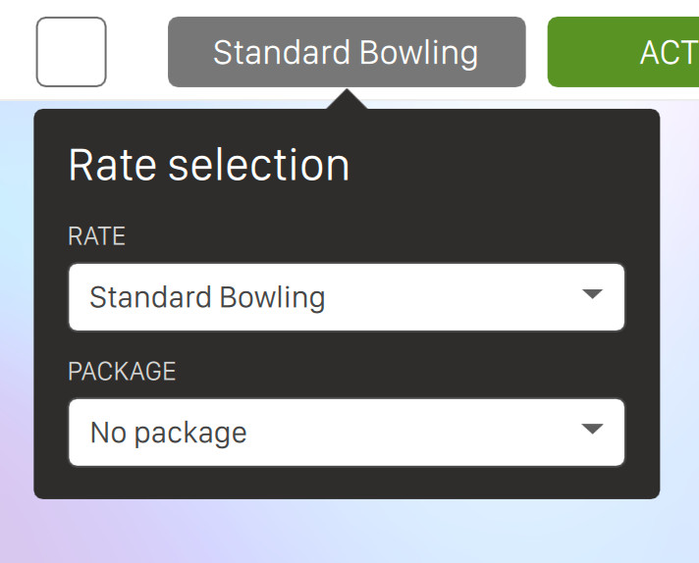Open the RATE dropdown

(x=346, y=296)
